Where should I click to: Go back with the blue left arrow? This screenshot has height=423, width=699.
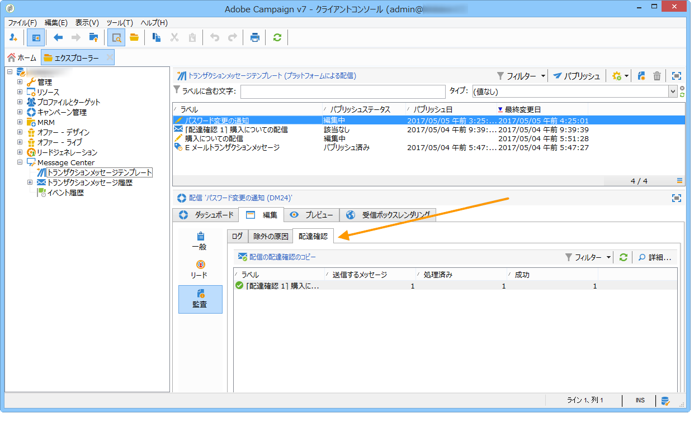coord(58,37)
